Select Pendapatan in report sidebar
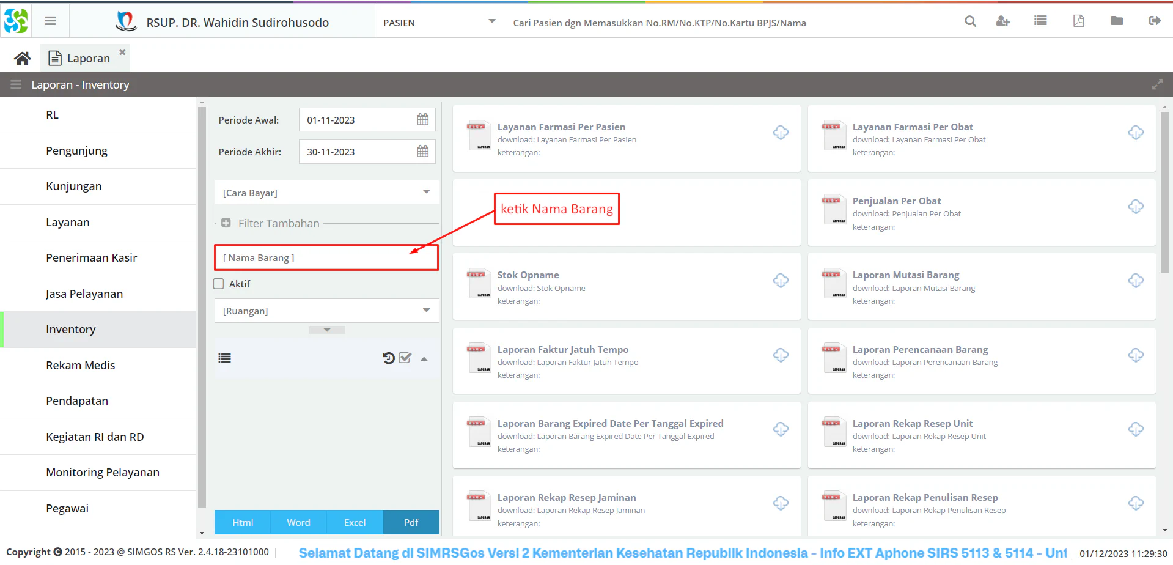The height and width of the screenshot is (565, 1173). tap(98, 401)
